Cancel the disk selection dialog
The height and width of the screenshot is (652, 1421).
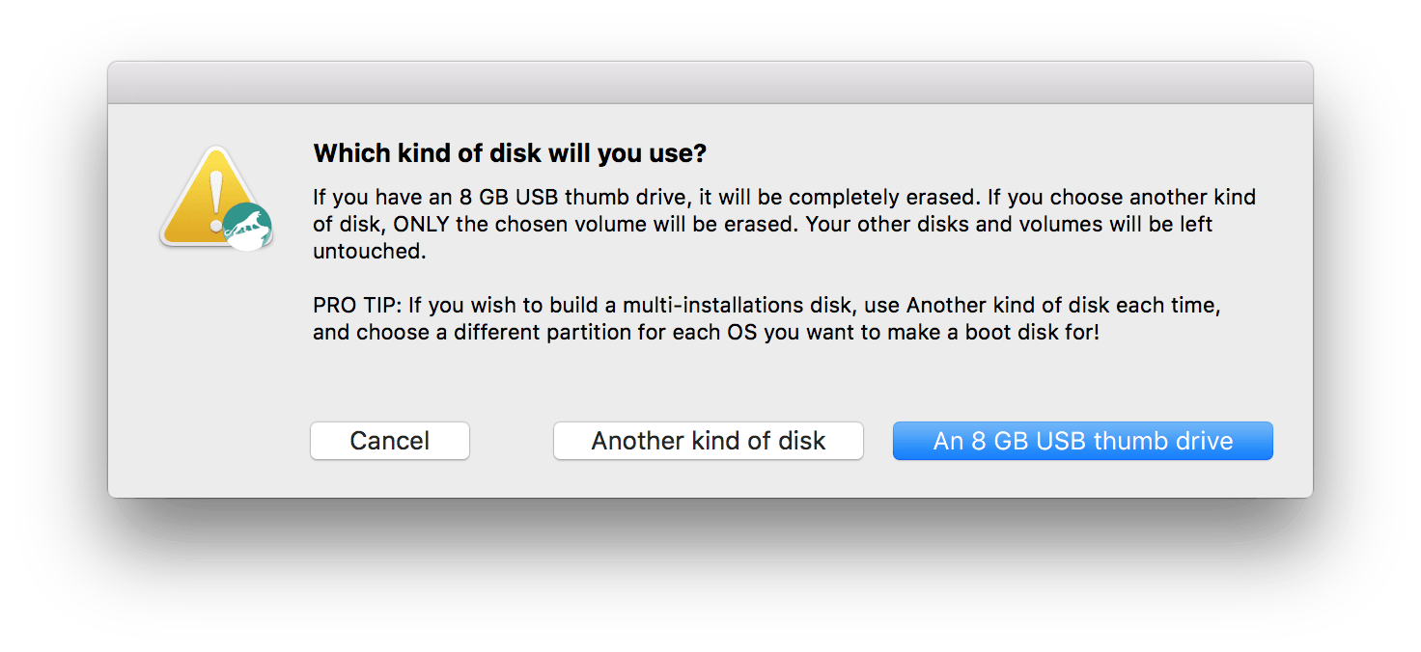coord(390,441)
